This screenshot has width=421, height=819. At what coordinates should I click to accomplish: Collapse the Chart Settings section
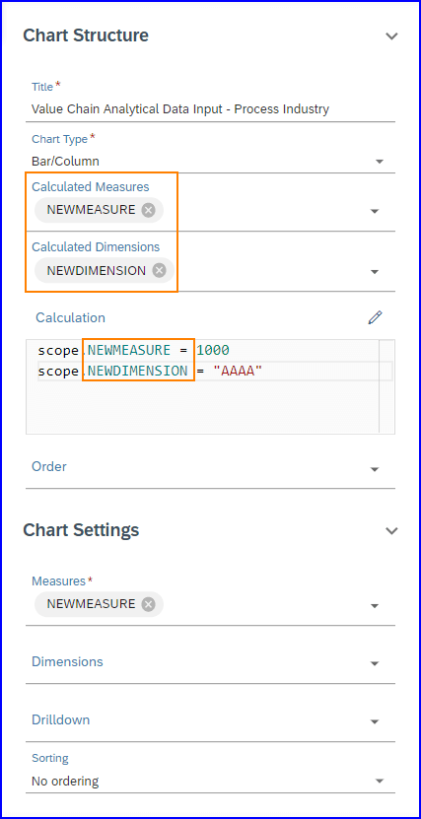coord(391,530)
